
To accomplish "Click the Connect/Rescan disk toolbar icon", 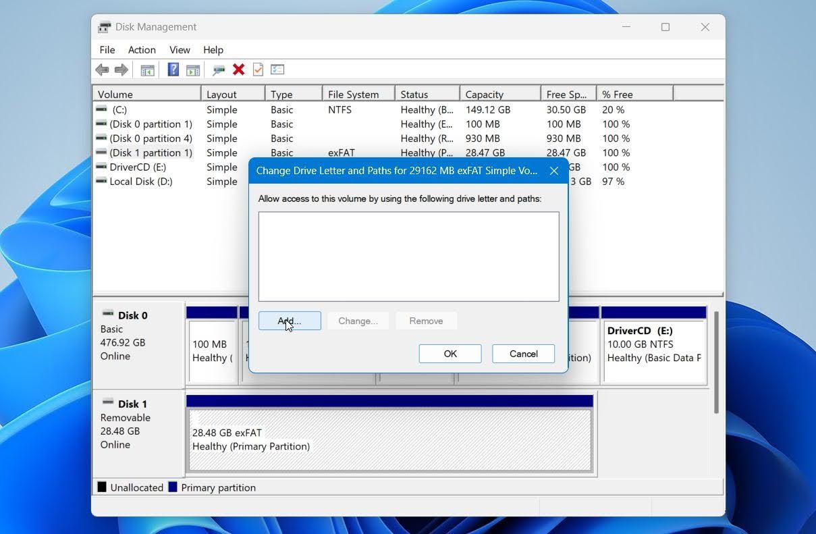I will click(x=219, y=70).
